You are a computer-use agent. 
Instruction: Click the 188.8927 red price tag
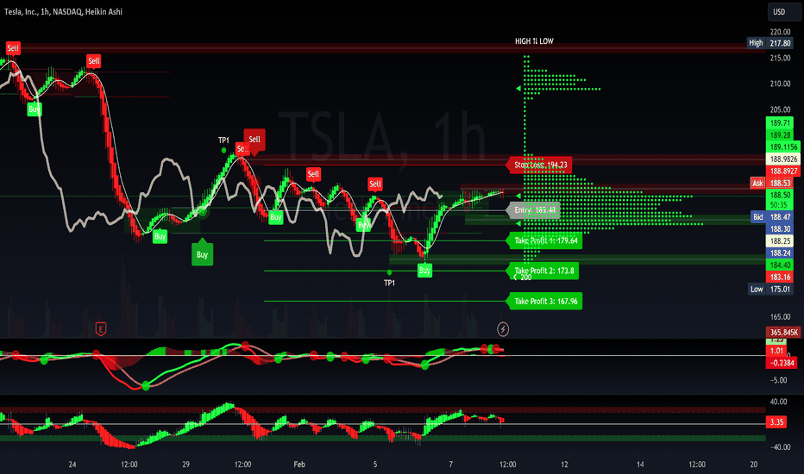pyautogui.click(x=783, y=172)
